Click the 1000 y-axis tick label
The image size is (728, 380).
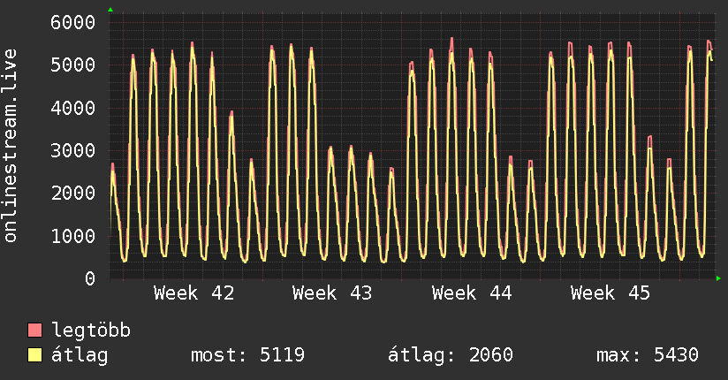72,236
